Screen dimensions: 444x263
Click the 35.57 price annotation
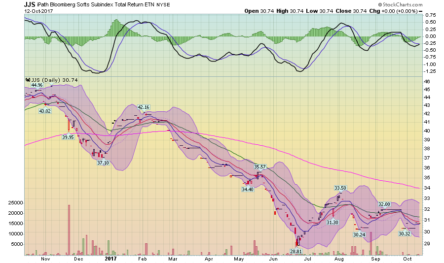(260, 166)
